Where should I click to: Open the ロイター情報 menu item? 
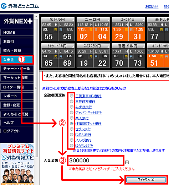pyautogui.click(x=17, y=87)
